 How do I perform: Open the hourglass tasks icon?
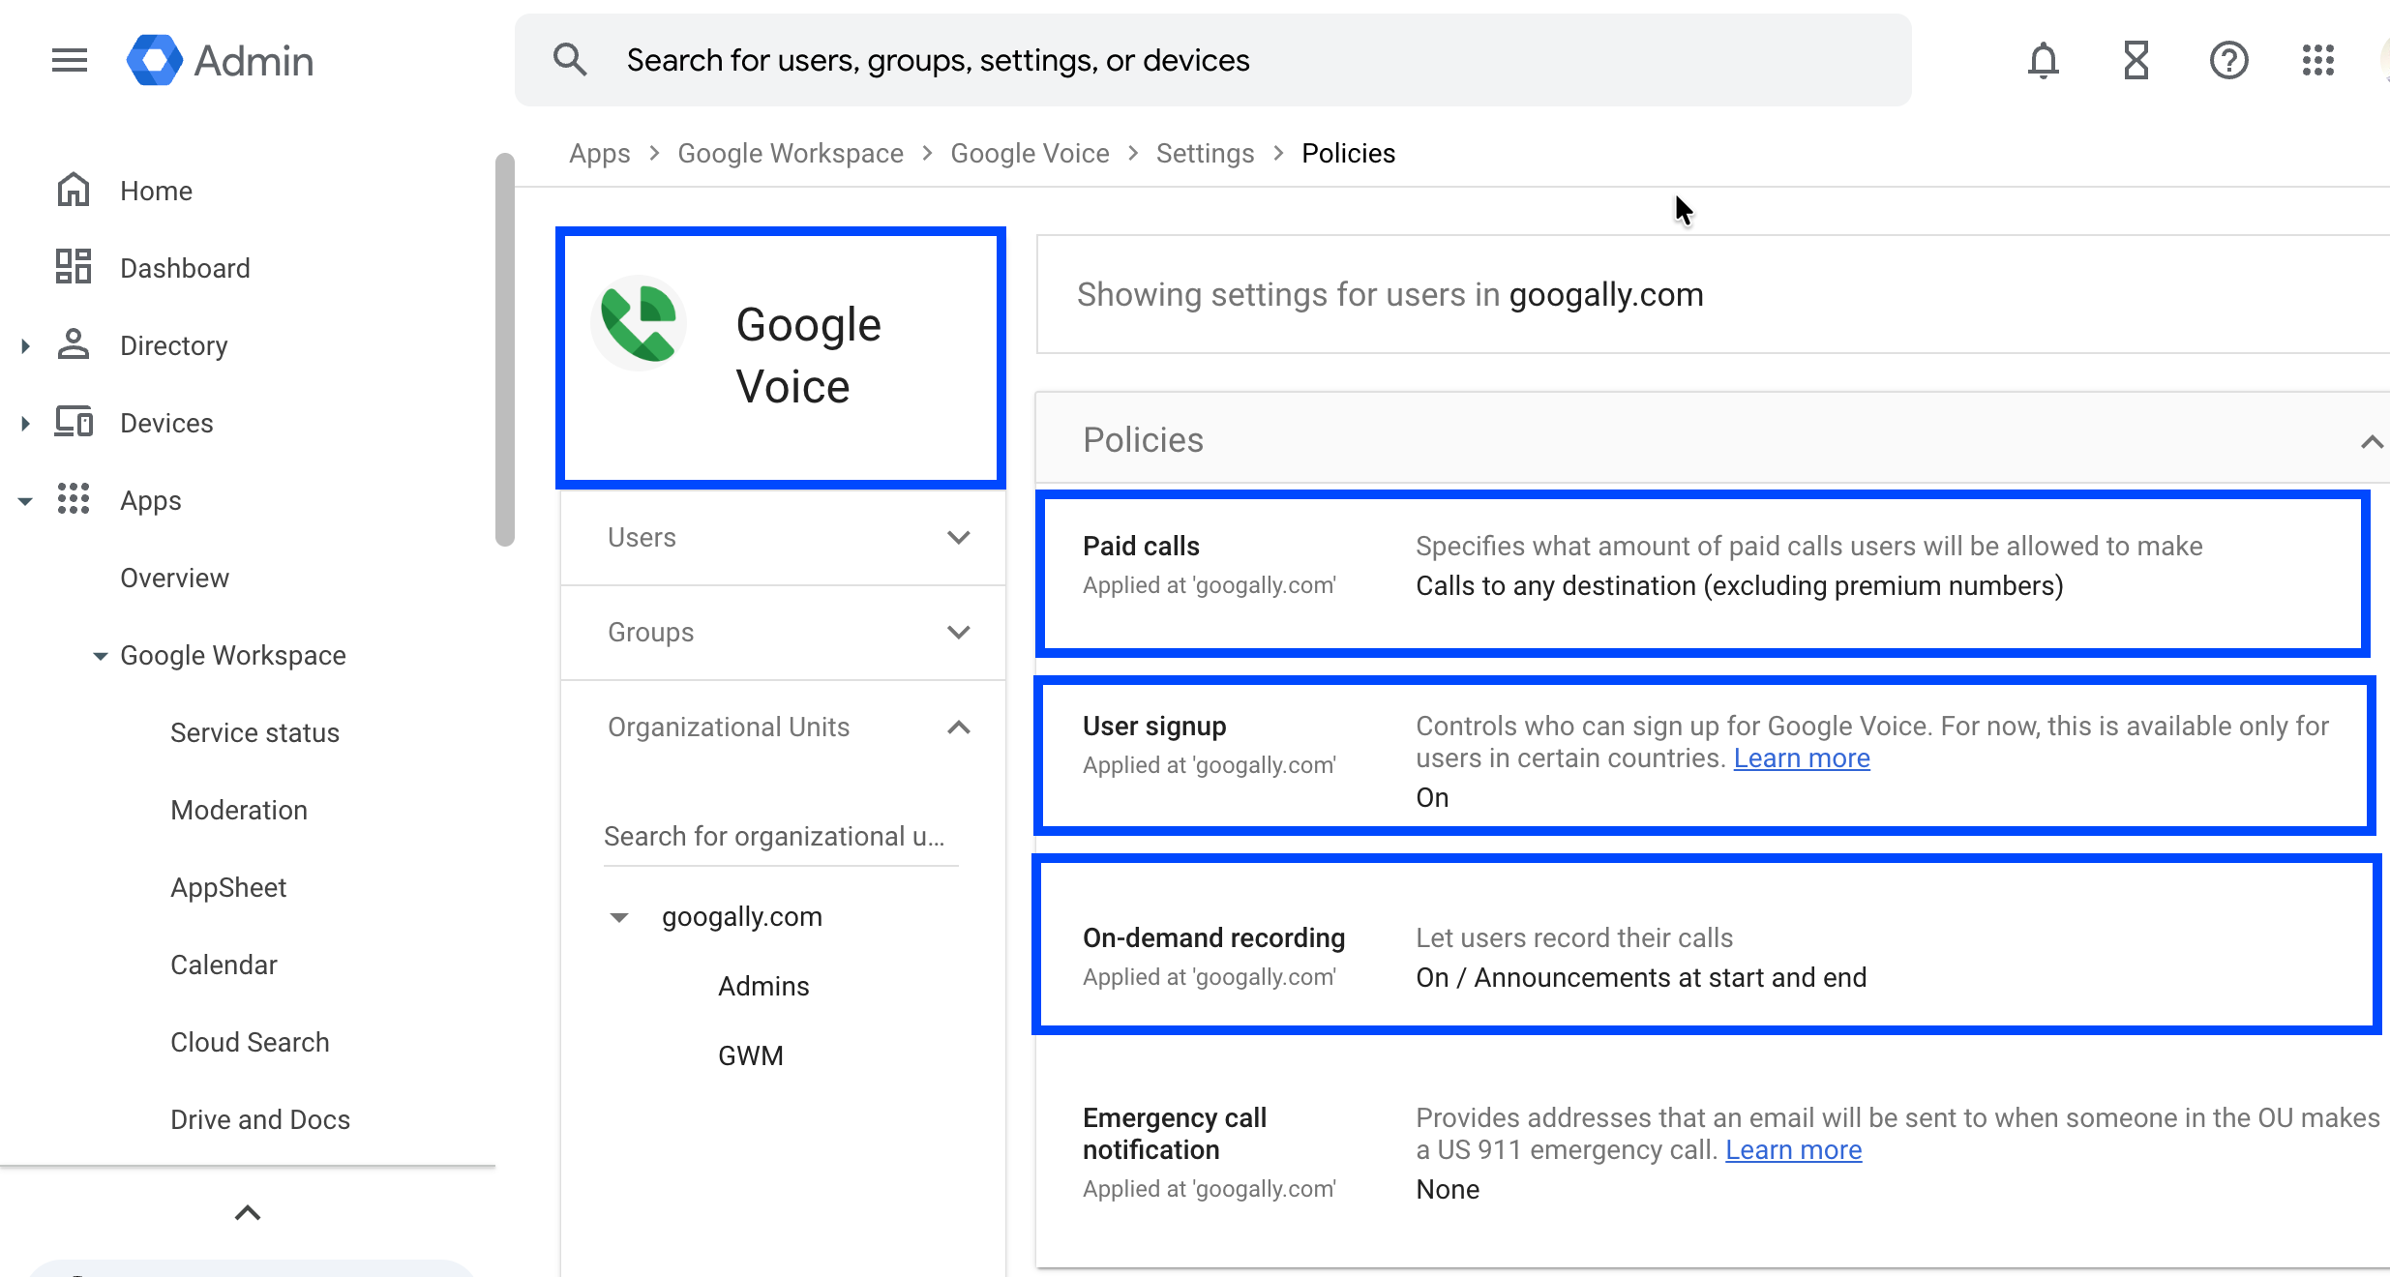point(2136,60)
